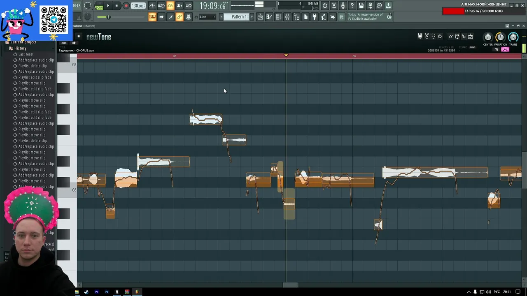Click the plus button next to Pattern 1
The image size is (527, 296).
click(251, 17)
